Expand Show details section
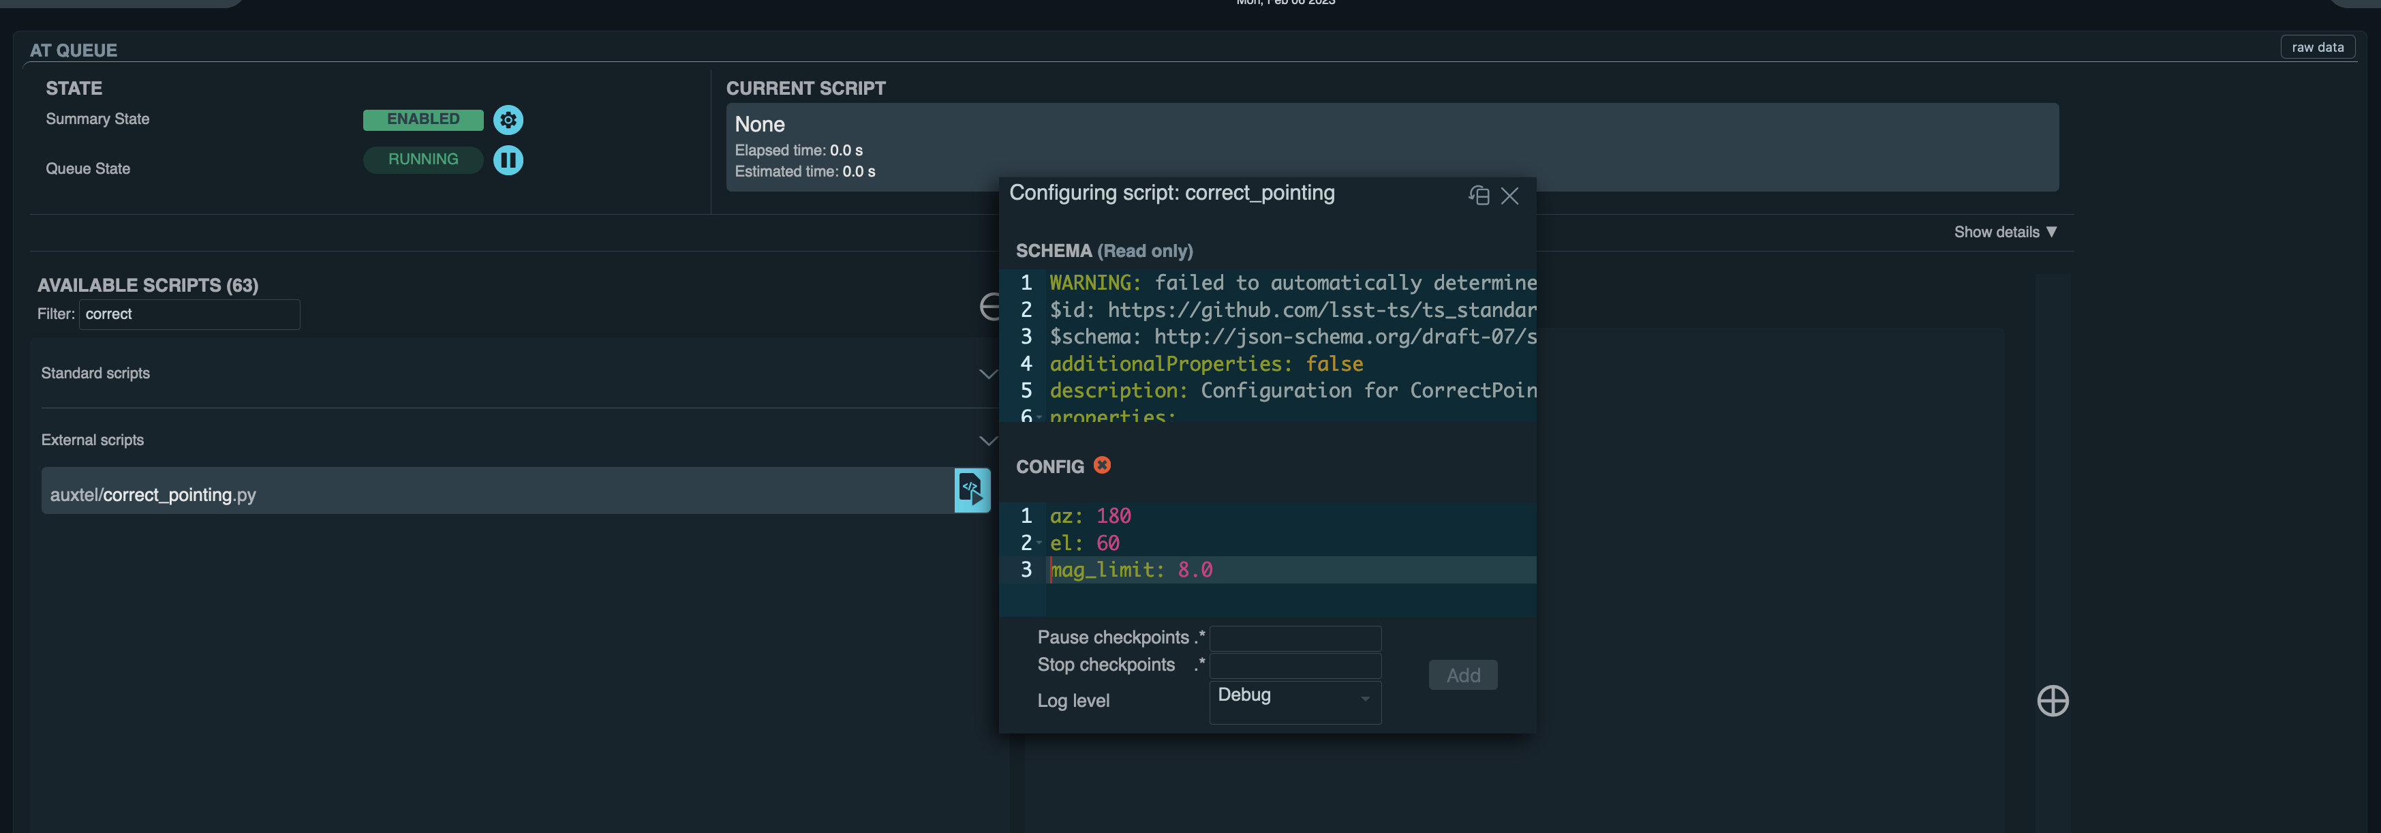 pos(2005,232)
